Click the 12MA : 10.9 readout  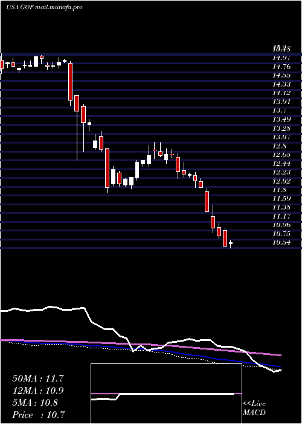click(x=38, y=391)
